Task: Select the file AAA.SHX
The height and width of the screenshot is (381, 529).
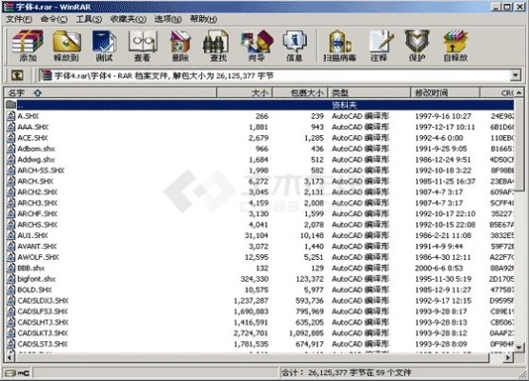Action: point(32,127)
